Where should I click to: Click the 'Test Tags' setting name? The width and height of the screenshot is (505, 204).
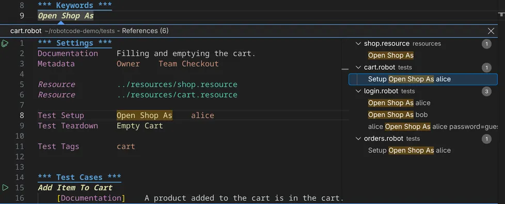click(x=58, y=146)
